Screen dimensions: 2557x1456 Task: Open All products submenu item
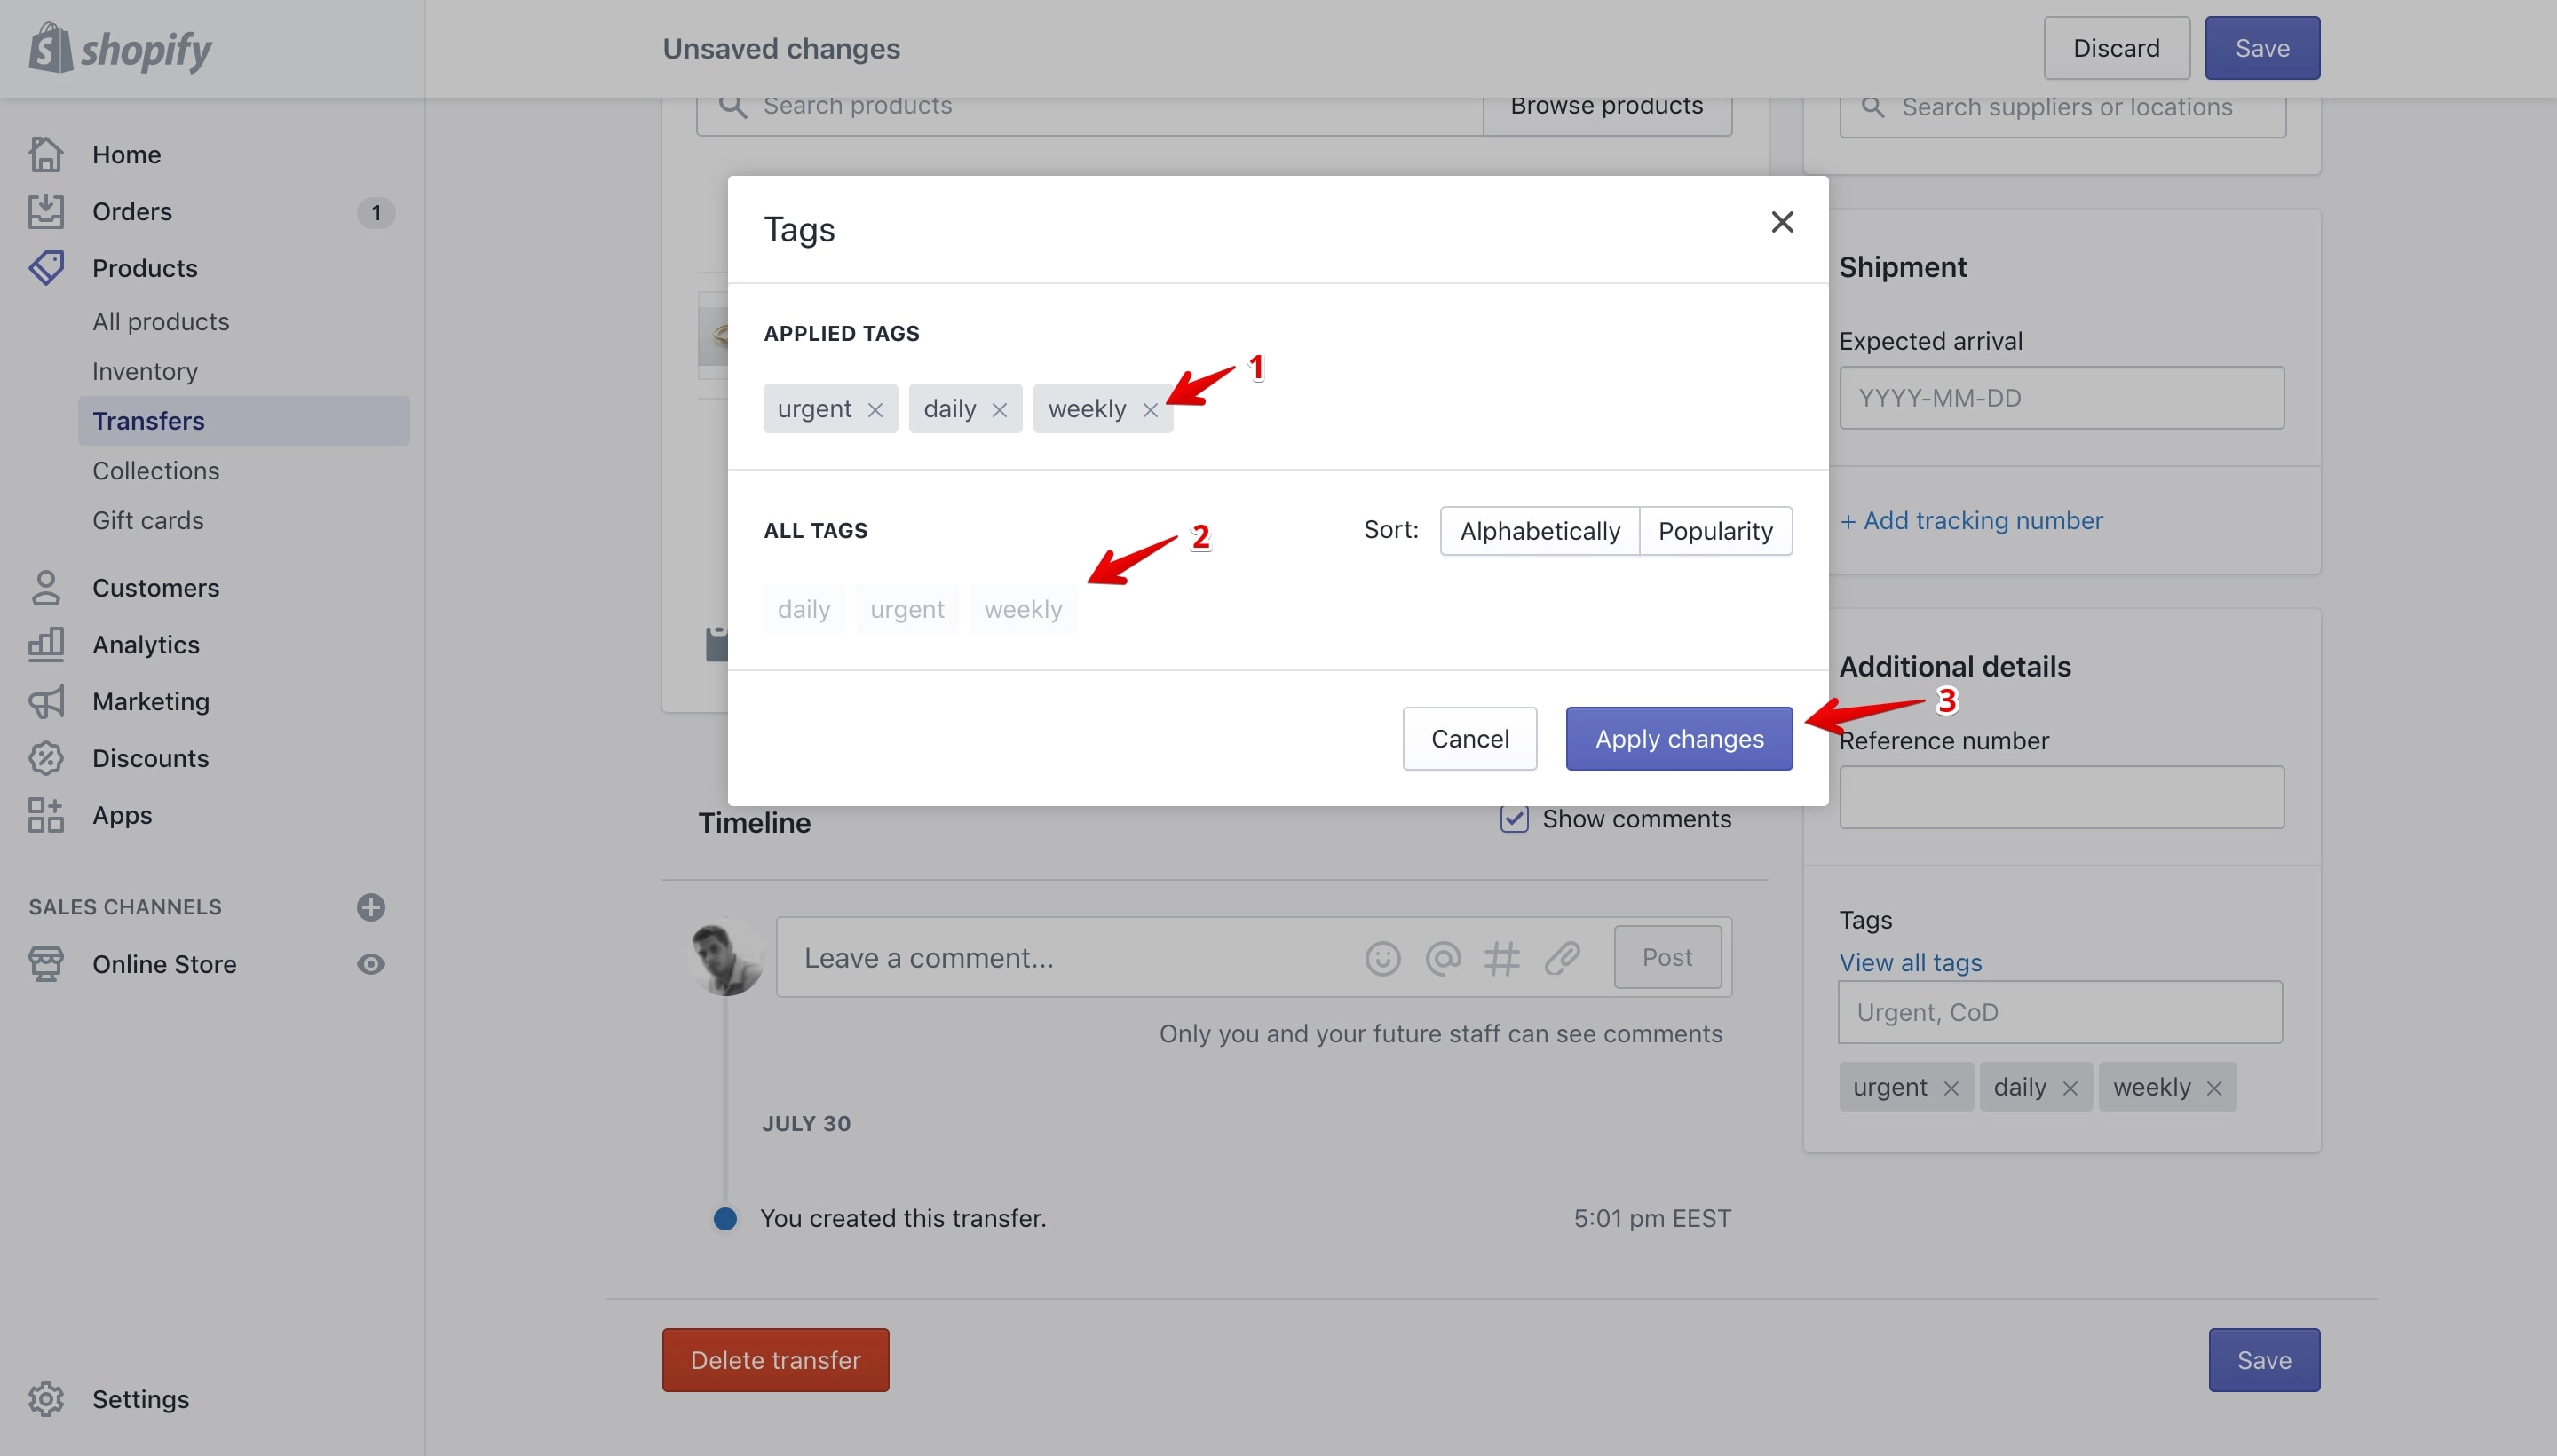point(161,321)
